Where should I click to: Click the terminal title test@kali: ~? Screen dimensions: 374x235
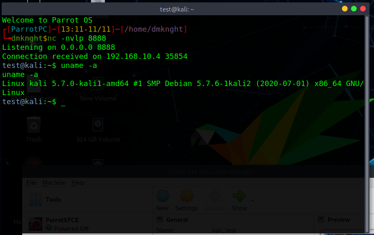click(177, 9)
